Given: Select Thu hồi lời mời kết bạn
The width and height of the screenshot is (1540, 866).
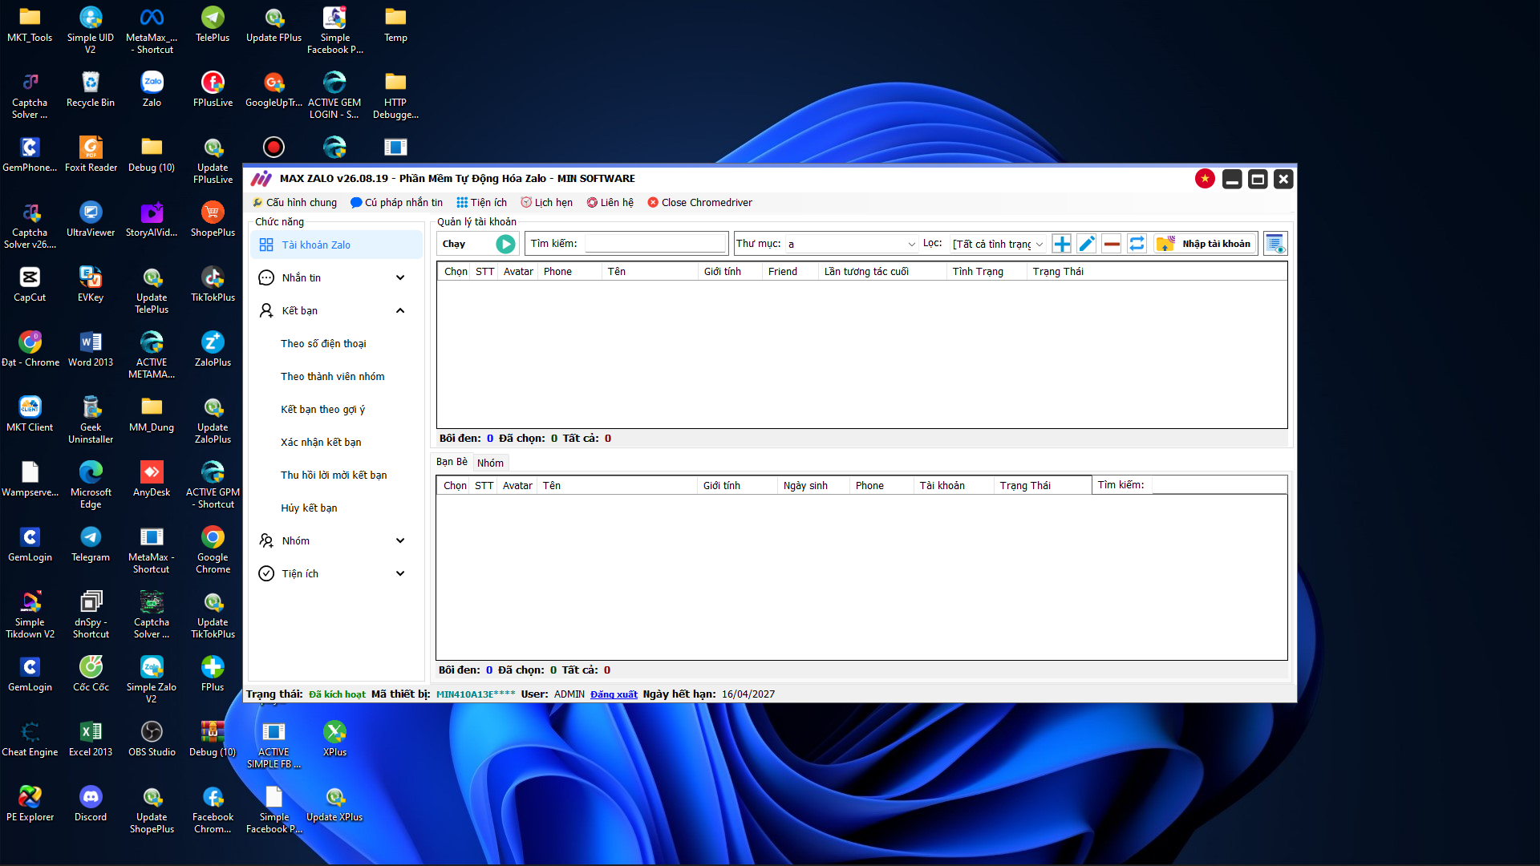Looking at the screenshot, I should coord(334,475).
